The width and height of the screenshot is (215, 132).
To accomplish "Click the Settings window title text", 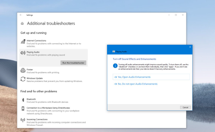I will (x=30, y=15).
